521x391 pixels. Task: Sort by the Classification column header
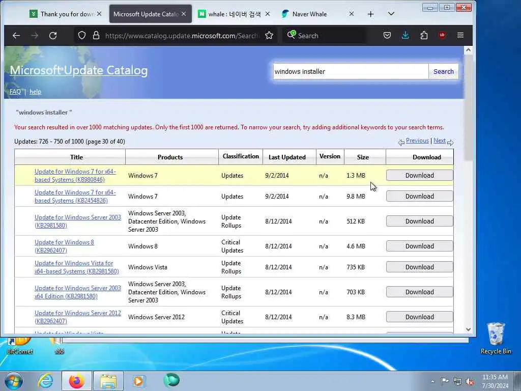click(241, 156)
